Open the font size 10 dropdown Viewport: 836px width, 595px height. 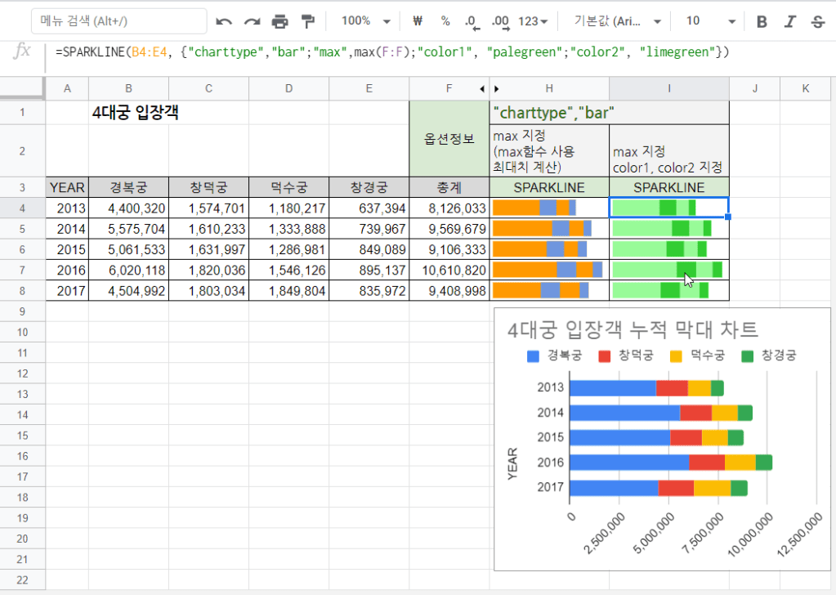(710, 21)
